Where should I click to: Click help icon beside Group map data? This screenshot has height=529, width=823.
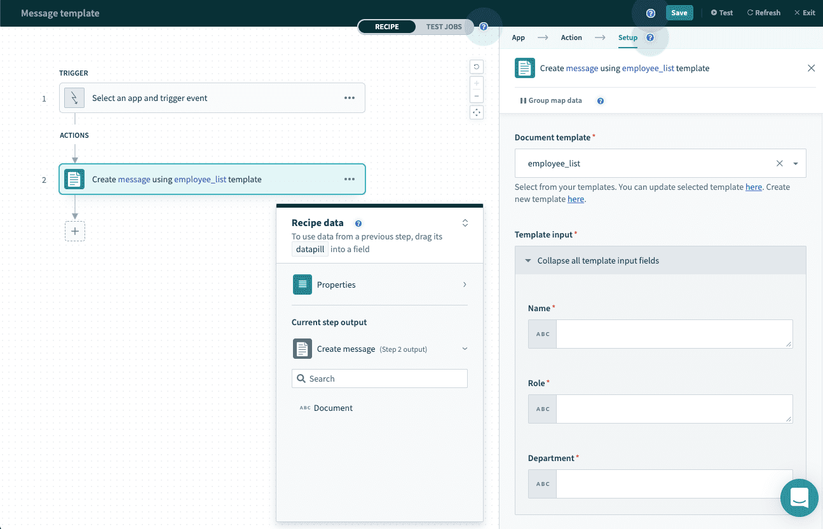point(601,101)
